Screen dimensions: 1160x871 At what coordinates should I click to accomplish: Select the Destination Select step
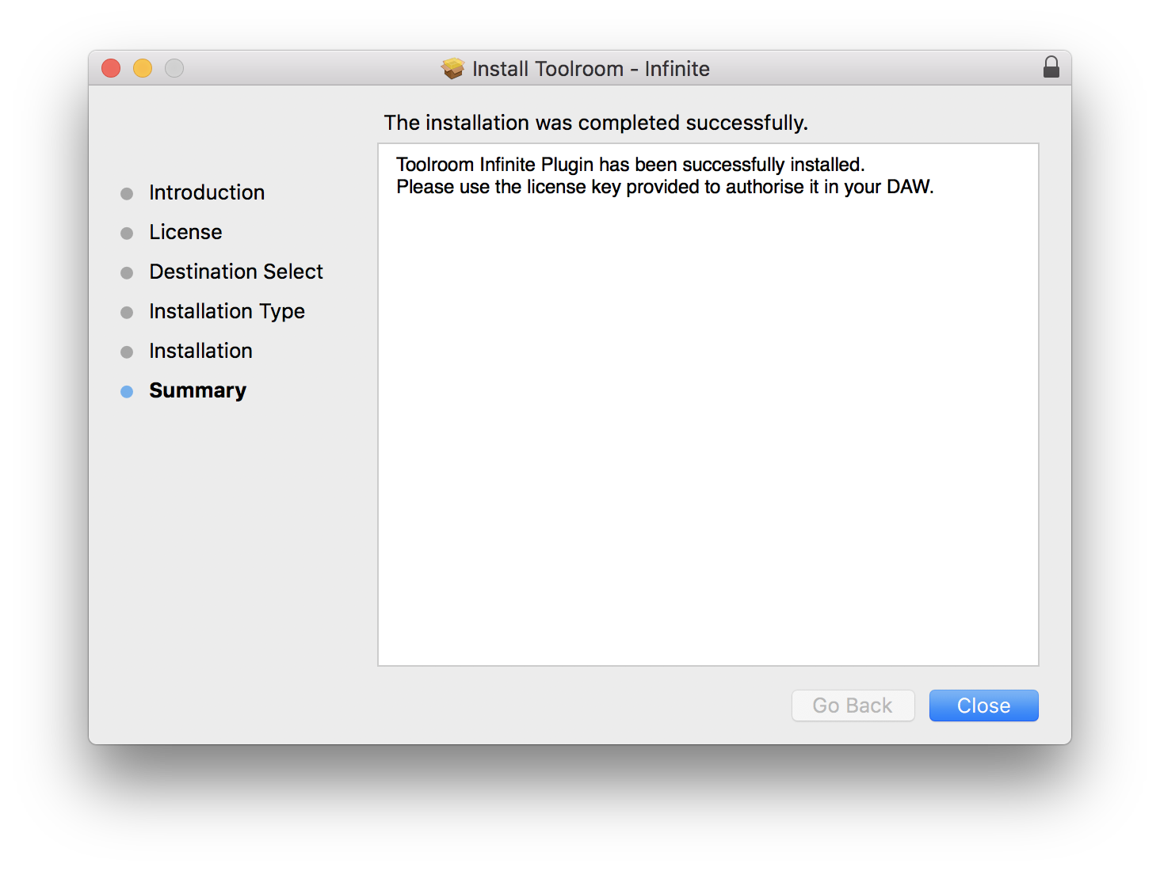click(x=236, y=272)
